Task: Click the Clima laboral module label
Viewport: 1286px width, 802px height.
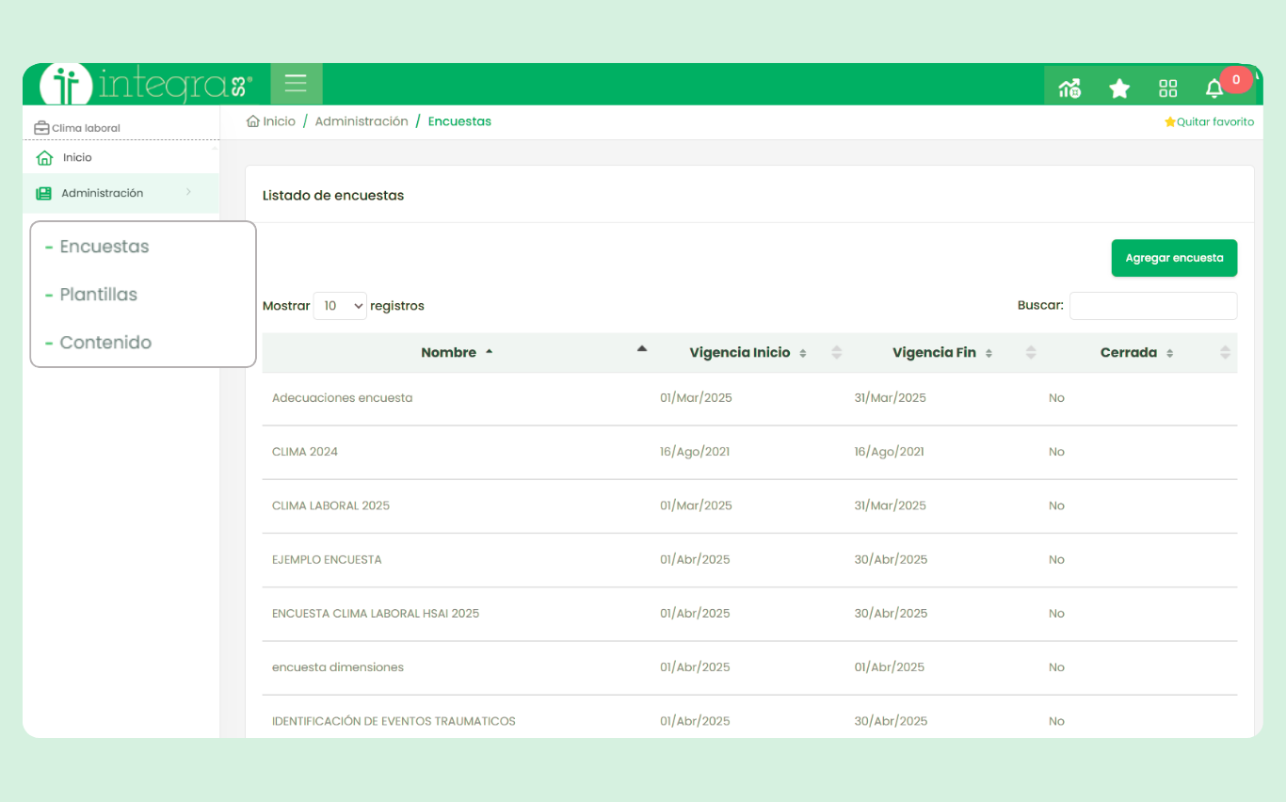Action: tap(86, 128)
